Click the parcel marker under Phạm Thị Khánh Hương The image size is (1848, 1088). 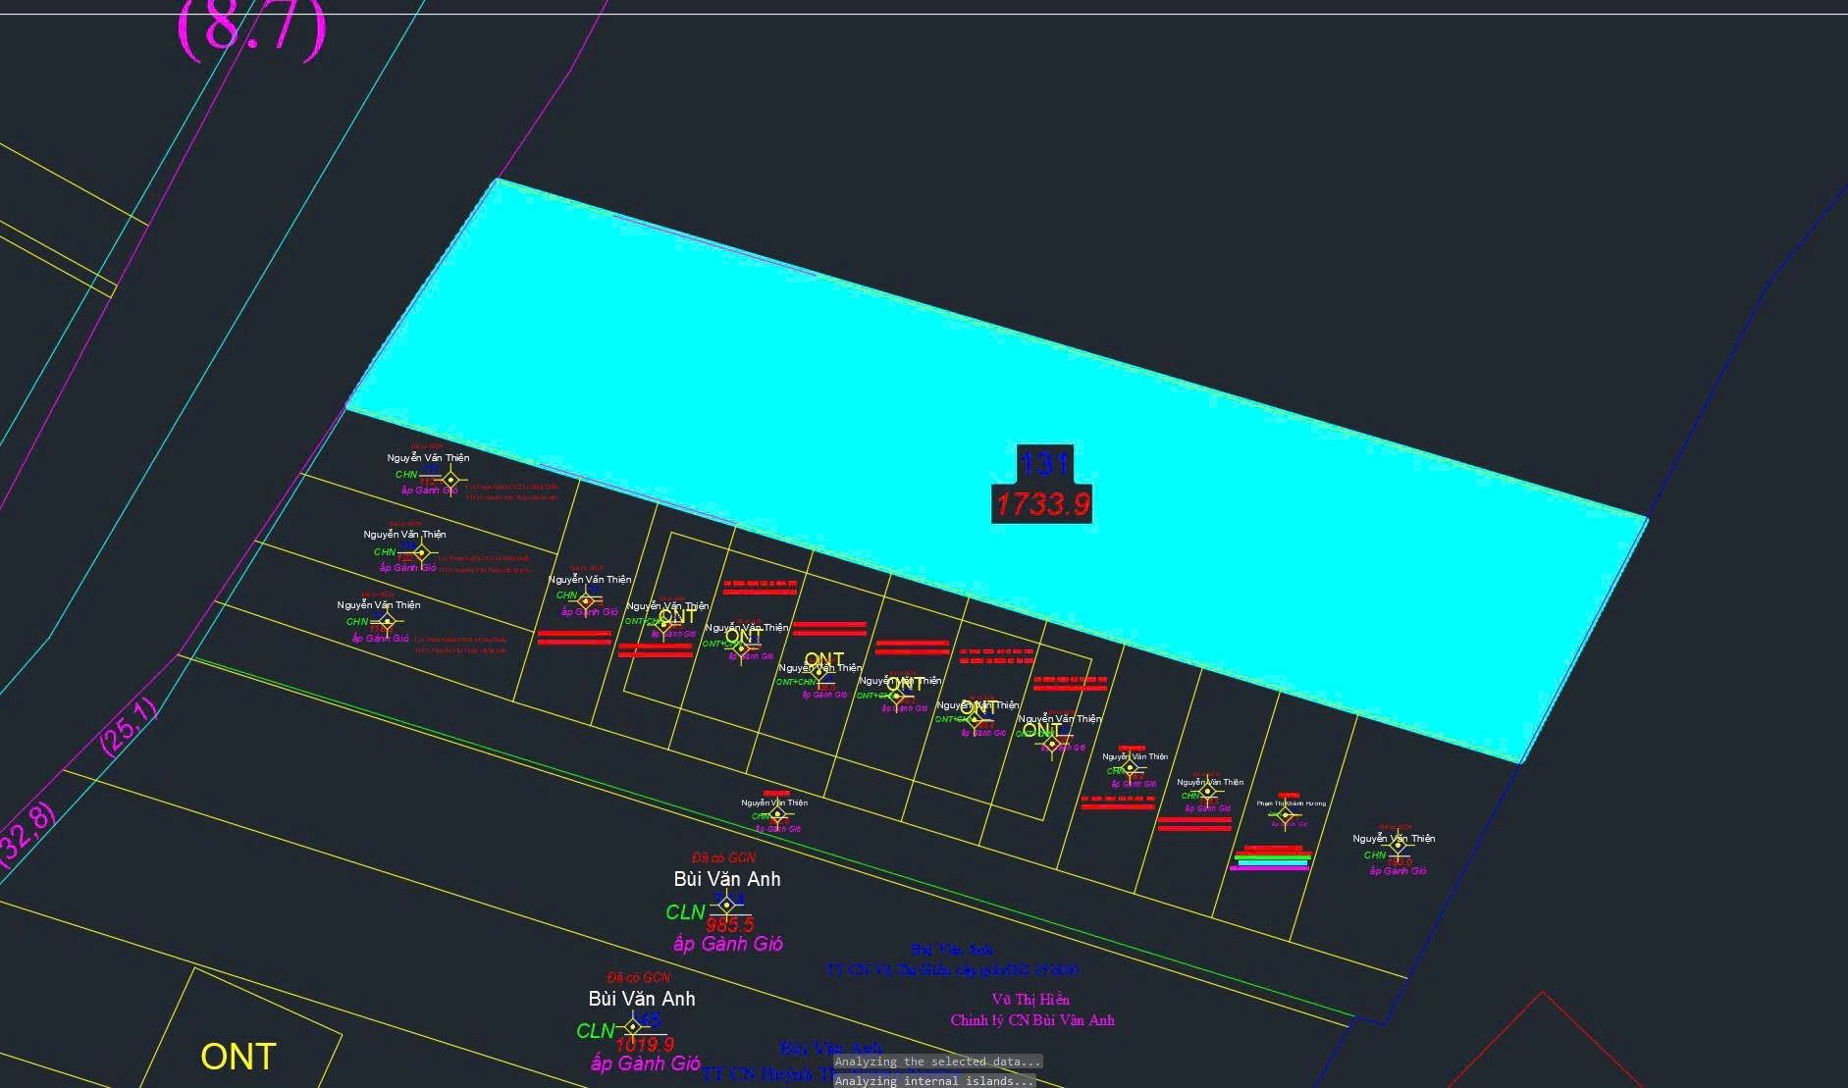[x=1286, y=815]
